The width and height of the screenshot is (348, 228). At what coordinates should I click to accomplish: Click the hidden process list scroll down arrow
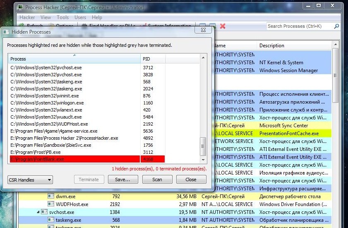[203, 160]
